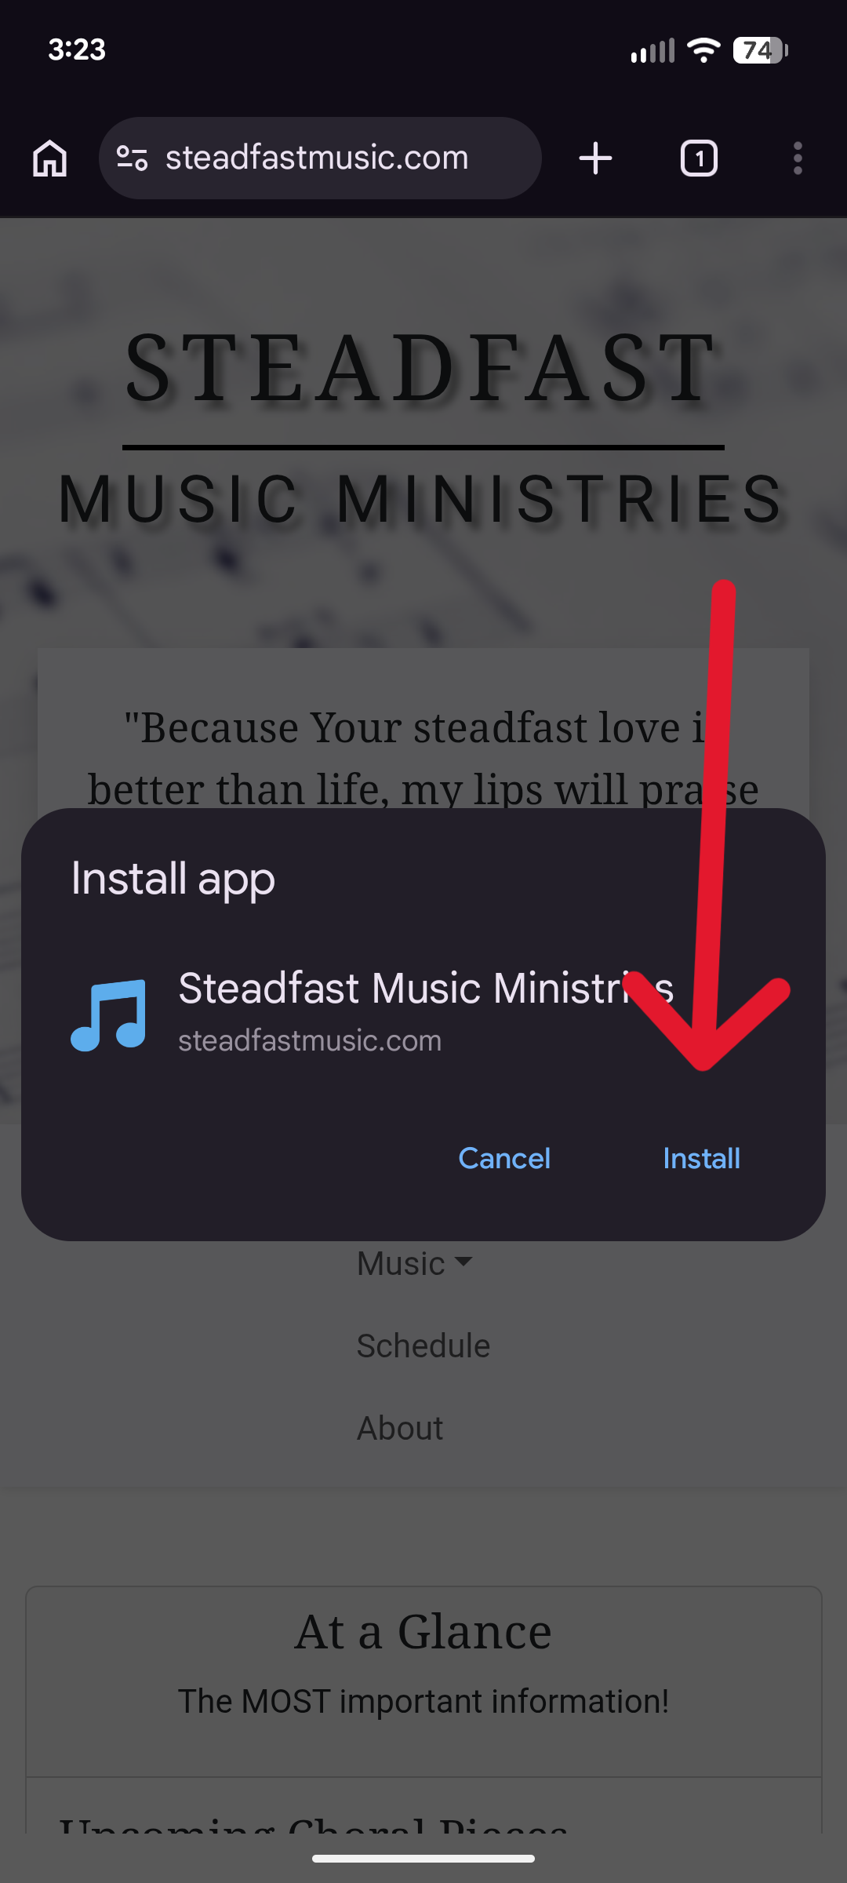Screen dimensions: 847x1883
Task: Cancel the Install app dialog
Action: (504, 1159)
